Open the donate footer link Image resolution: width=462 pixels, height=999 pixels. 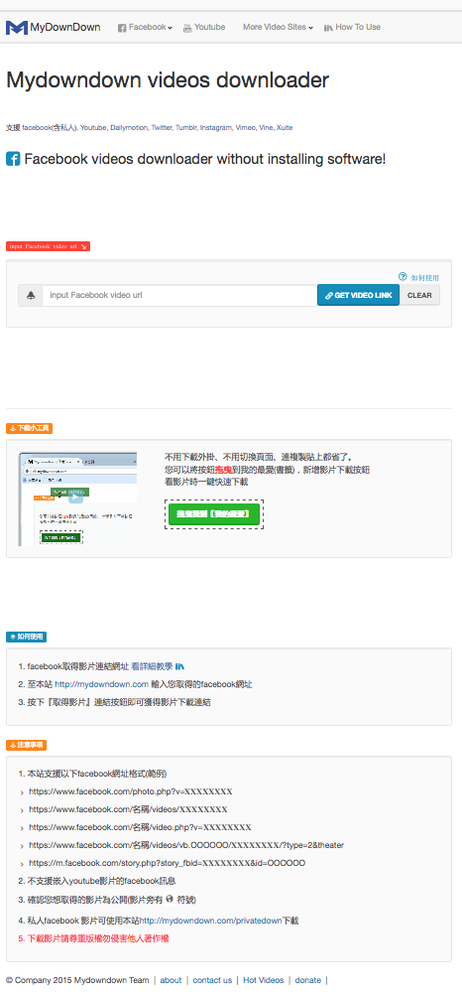[x=308, y=980]
